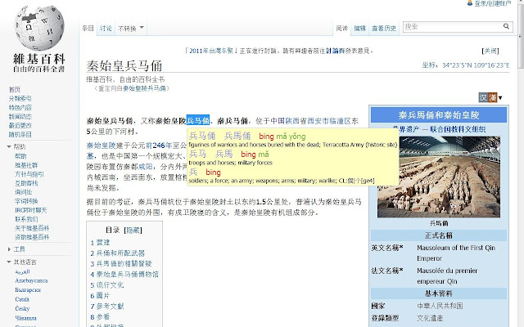Collapse the 其他语言 sidebar section
Viewport: 524px width, 327px height.
pyautogui.click(x=9, y=262)
